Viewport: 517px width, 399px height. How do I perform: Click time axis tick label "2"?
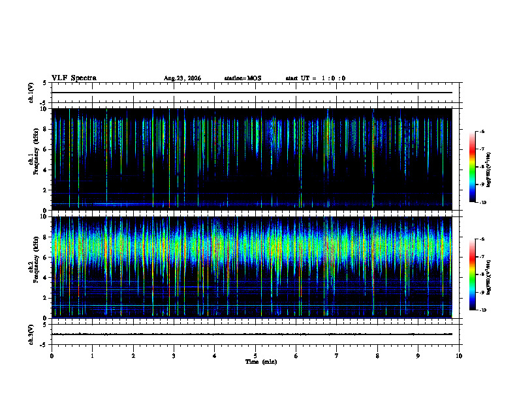tap(133, 356)
